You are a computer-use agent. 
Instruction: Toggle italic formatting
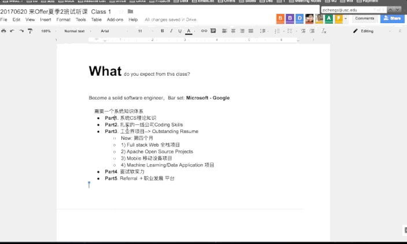click(171, 31)
